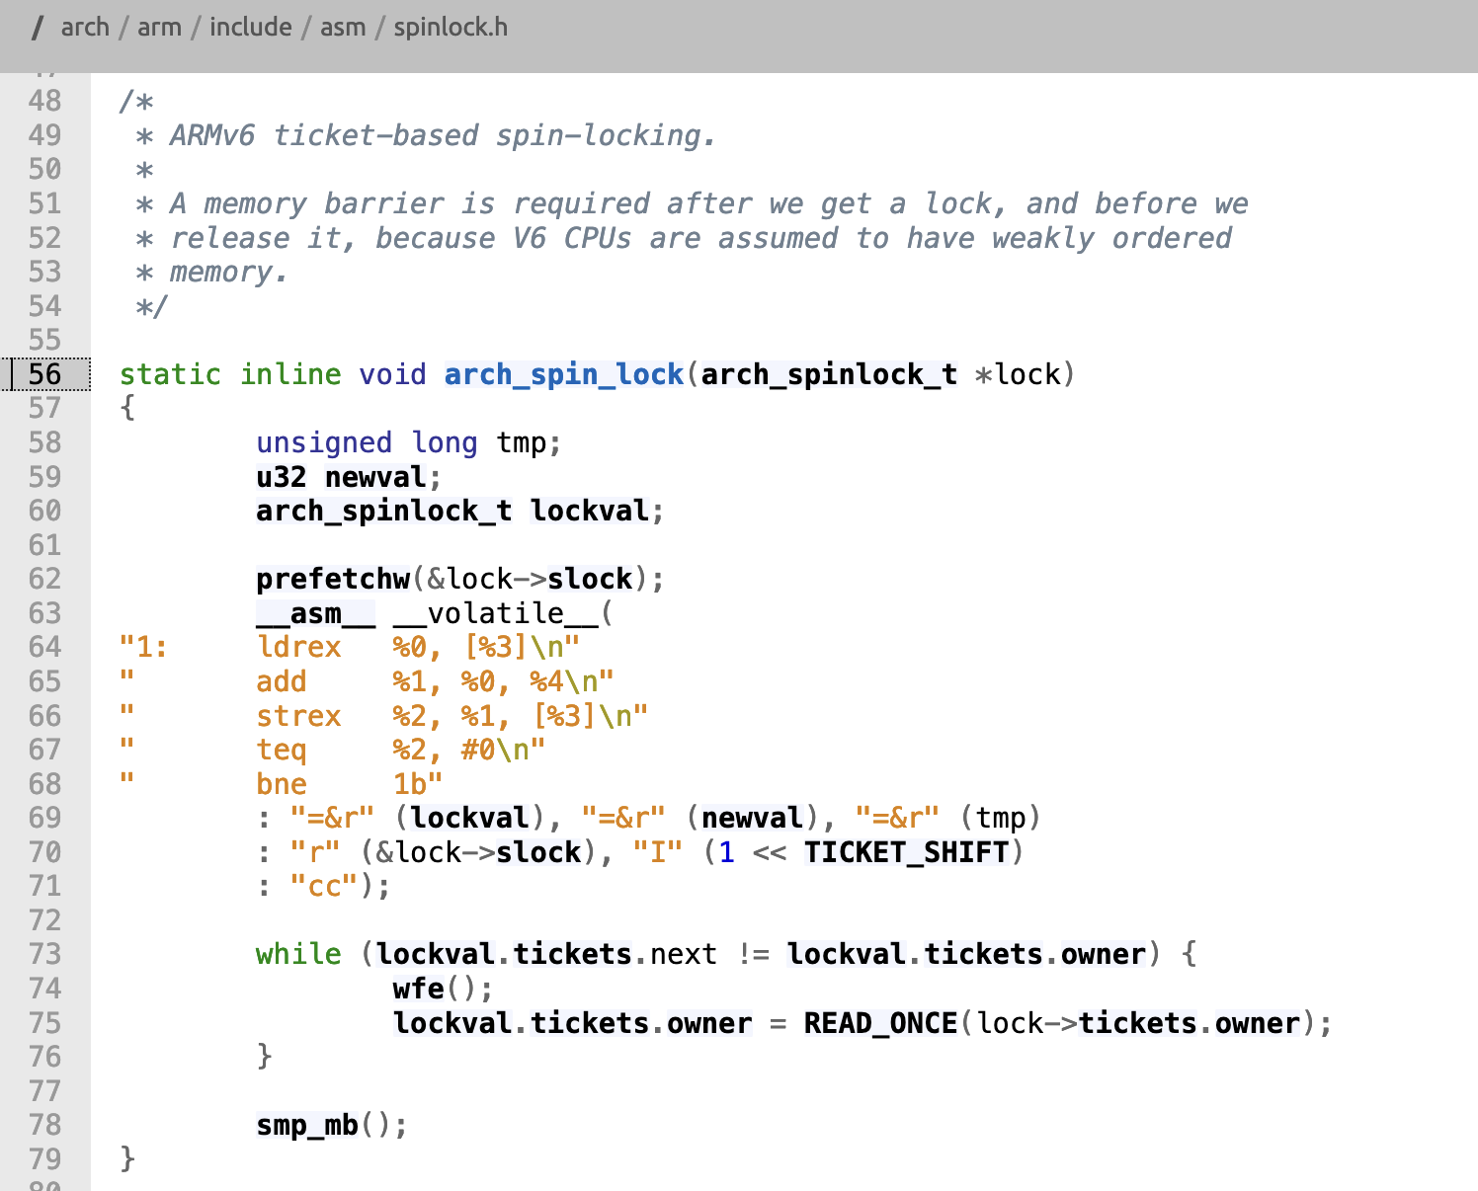
Task: Click the bne instruction text
Action: click(282, 784)
